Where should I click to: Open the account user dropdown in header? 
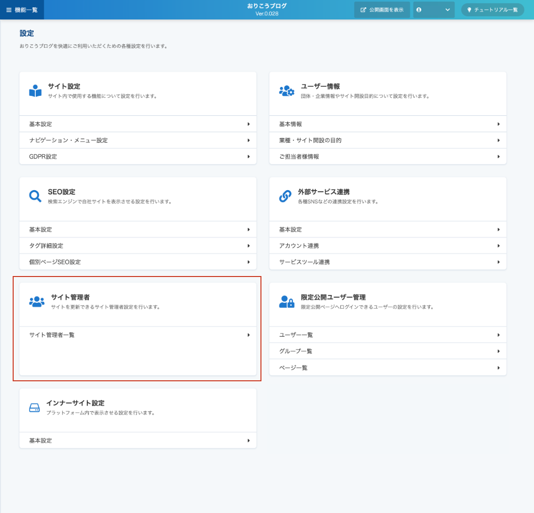[x=434, y=10]
